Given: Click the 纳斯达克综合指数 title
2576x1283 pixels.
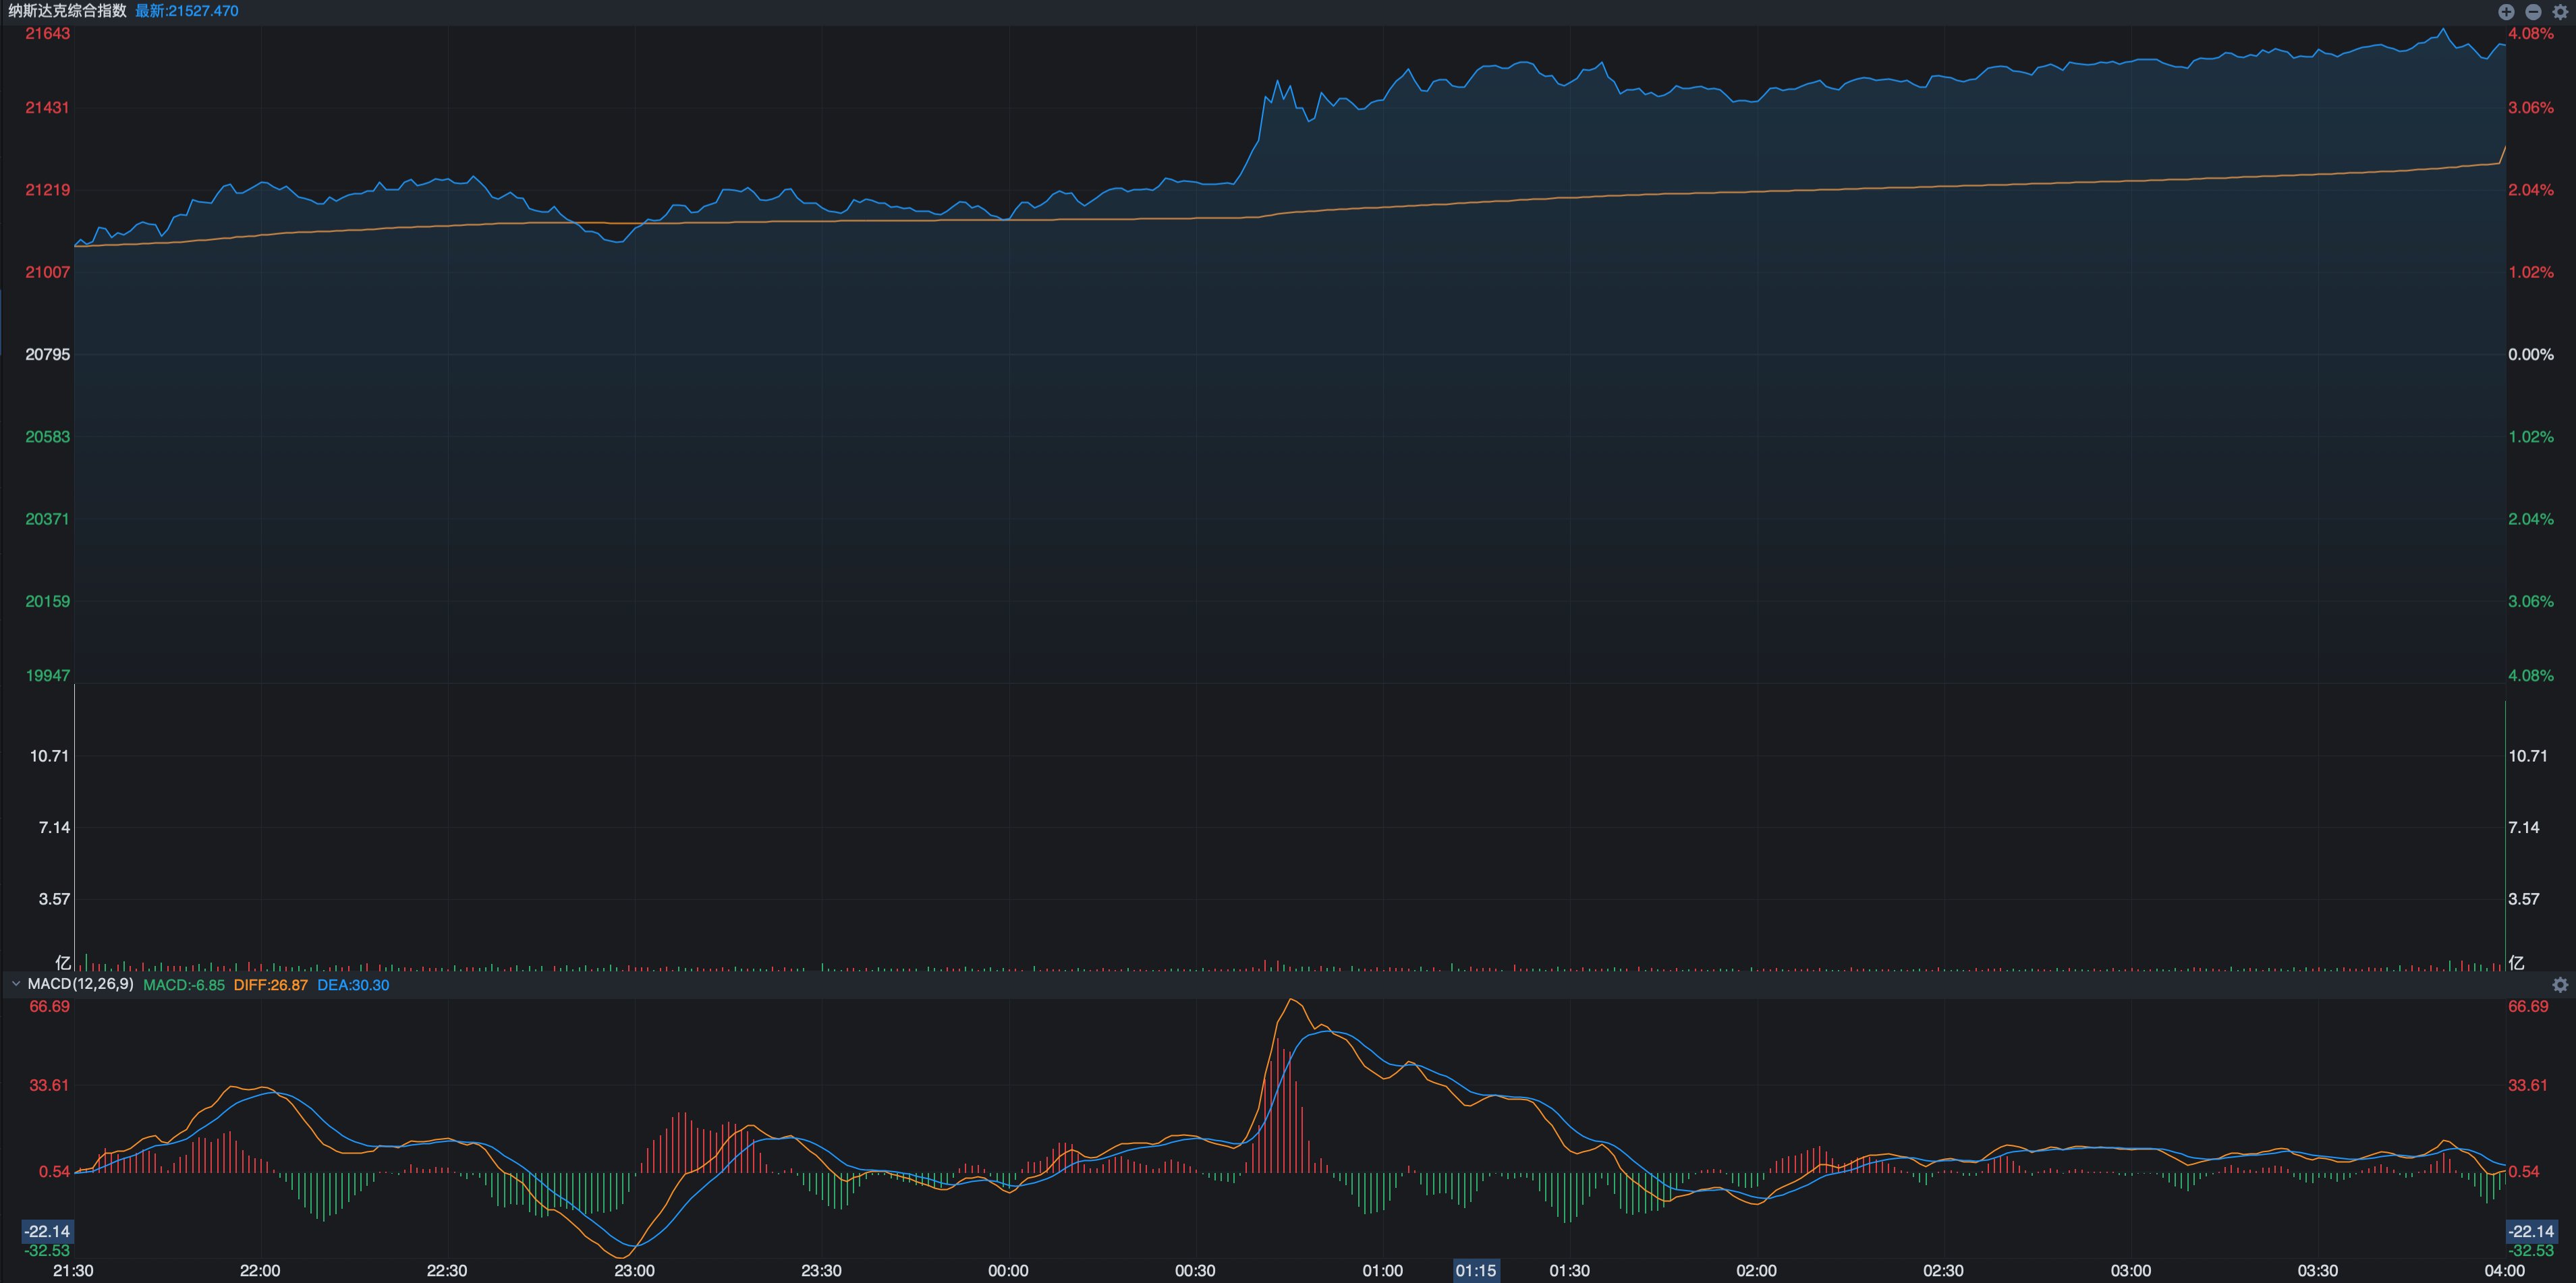Looking at the screenshot, I should click(67, 11).
